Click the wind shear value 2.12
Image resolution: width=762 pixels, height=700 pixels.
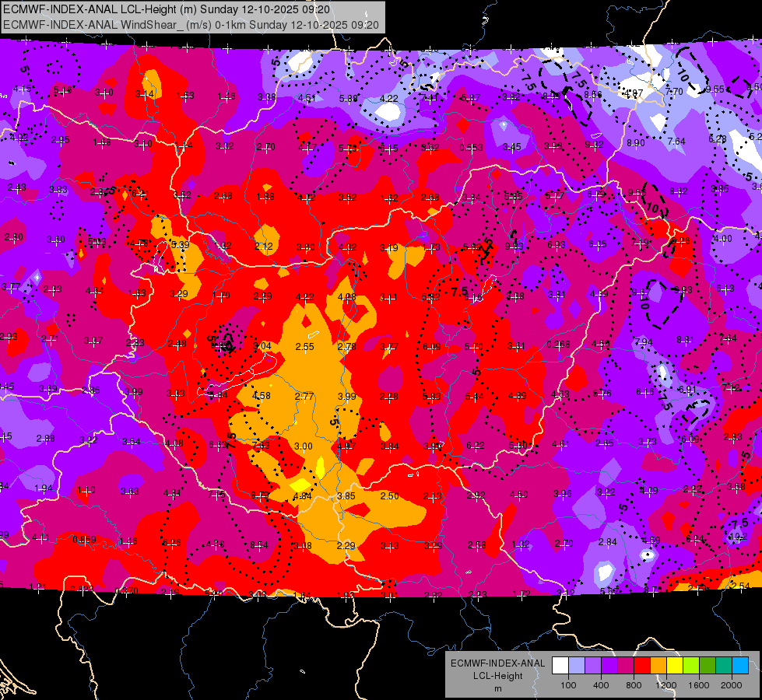tap(263, 247)
